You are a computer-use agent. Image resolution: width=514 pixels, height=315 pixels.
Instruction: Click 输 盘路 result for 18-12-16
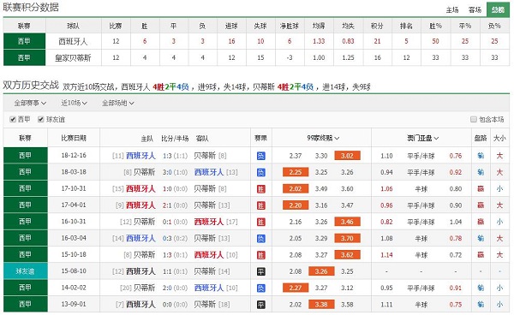pyautogui.click(x=481, y=156)
